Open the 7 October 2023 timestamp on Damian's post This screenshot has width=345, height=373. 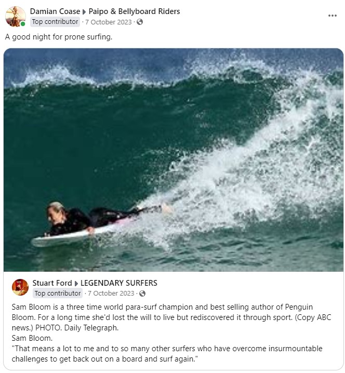click(108, 22)
